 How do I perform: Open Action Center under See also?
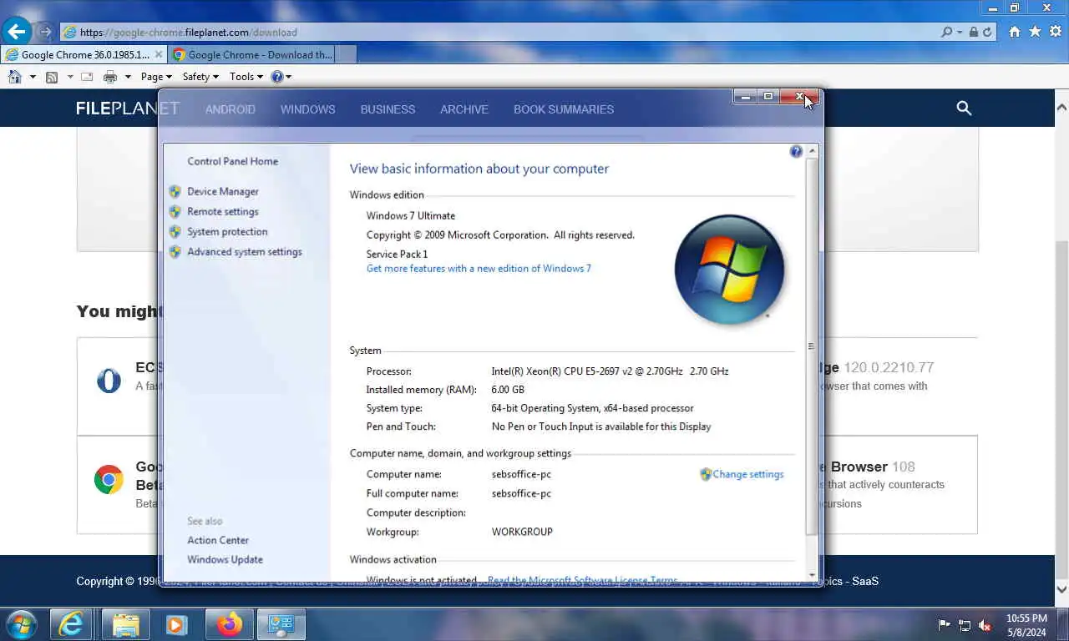click(218, 540)
